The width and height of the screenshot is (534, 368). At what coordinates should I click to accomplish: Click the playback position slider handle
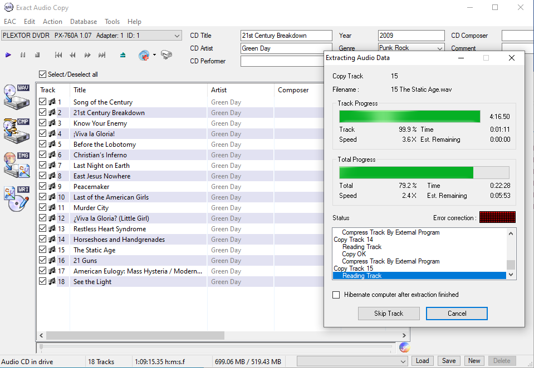pyautogui.click(x=41, y=346)
